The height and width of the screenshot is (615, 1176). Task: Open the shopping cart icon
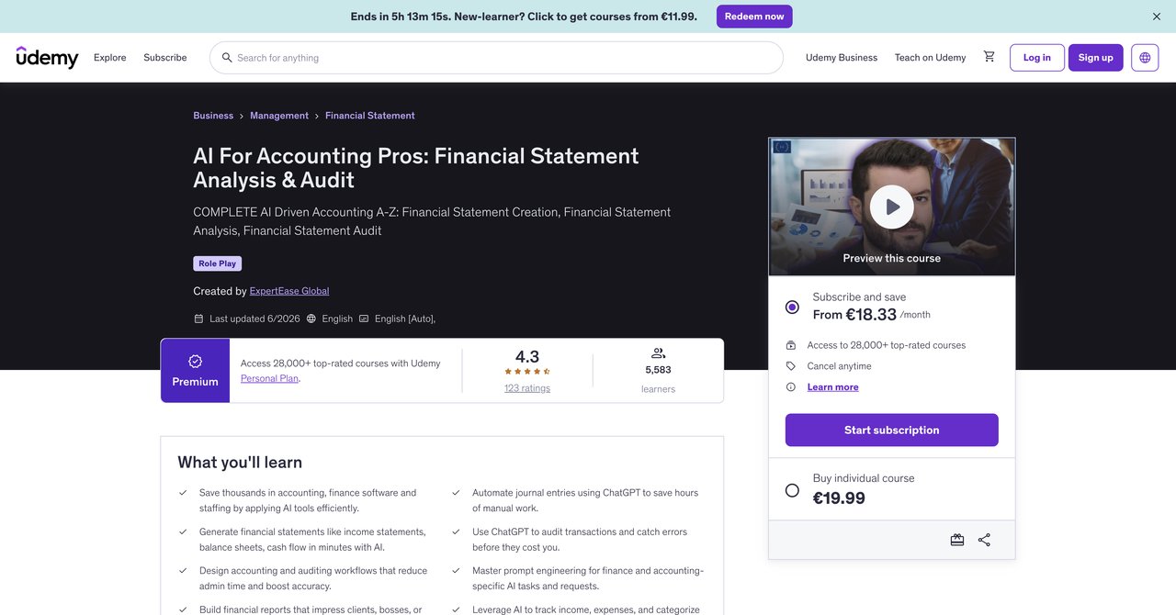click(x=989, y=57)
